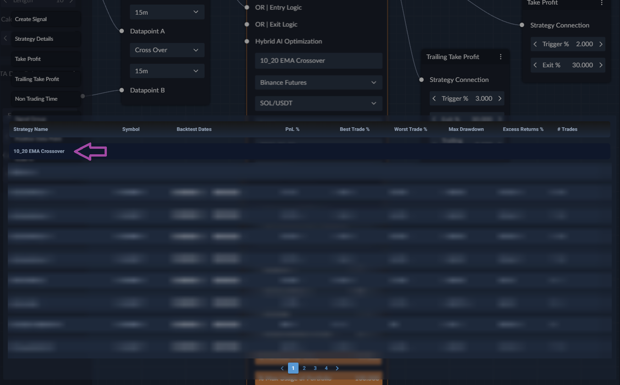The height and width of the screenshot is (385, 620).
Task: Open the SOL/USDT symbol dropdown
Action: 318,103
